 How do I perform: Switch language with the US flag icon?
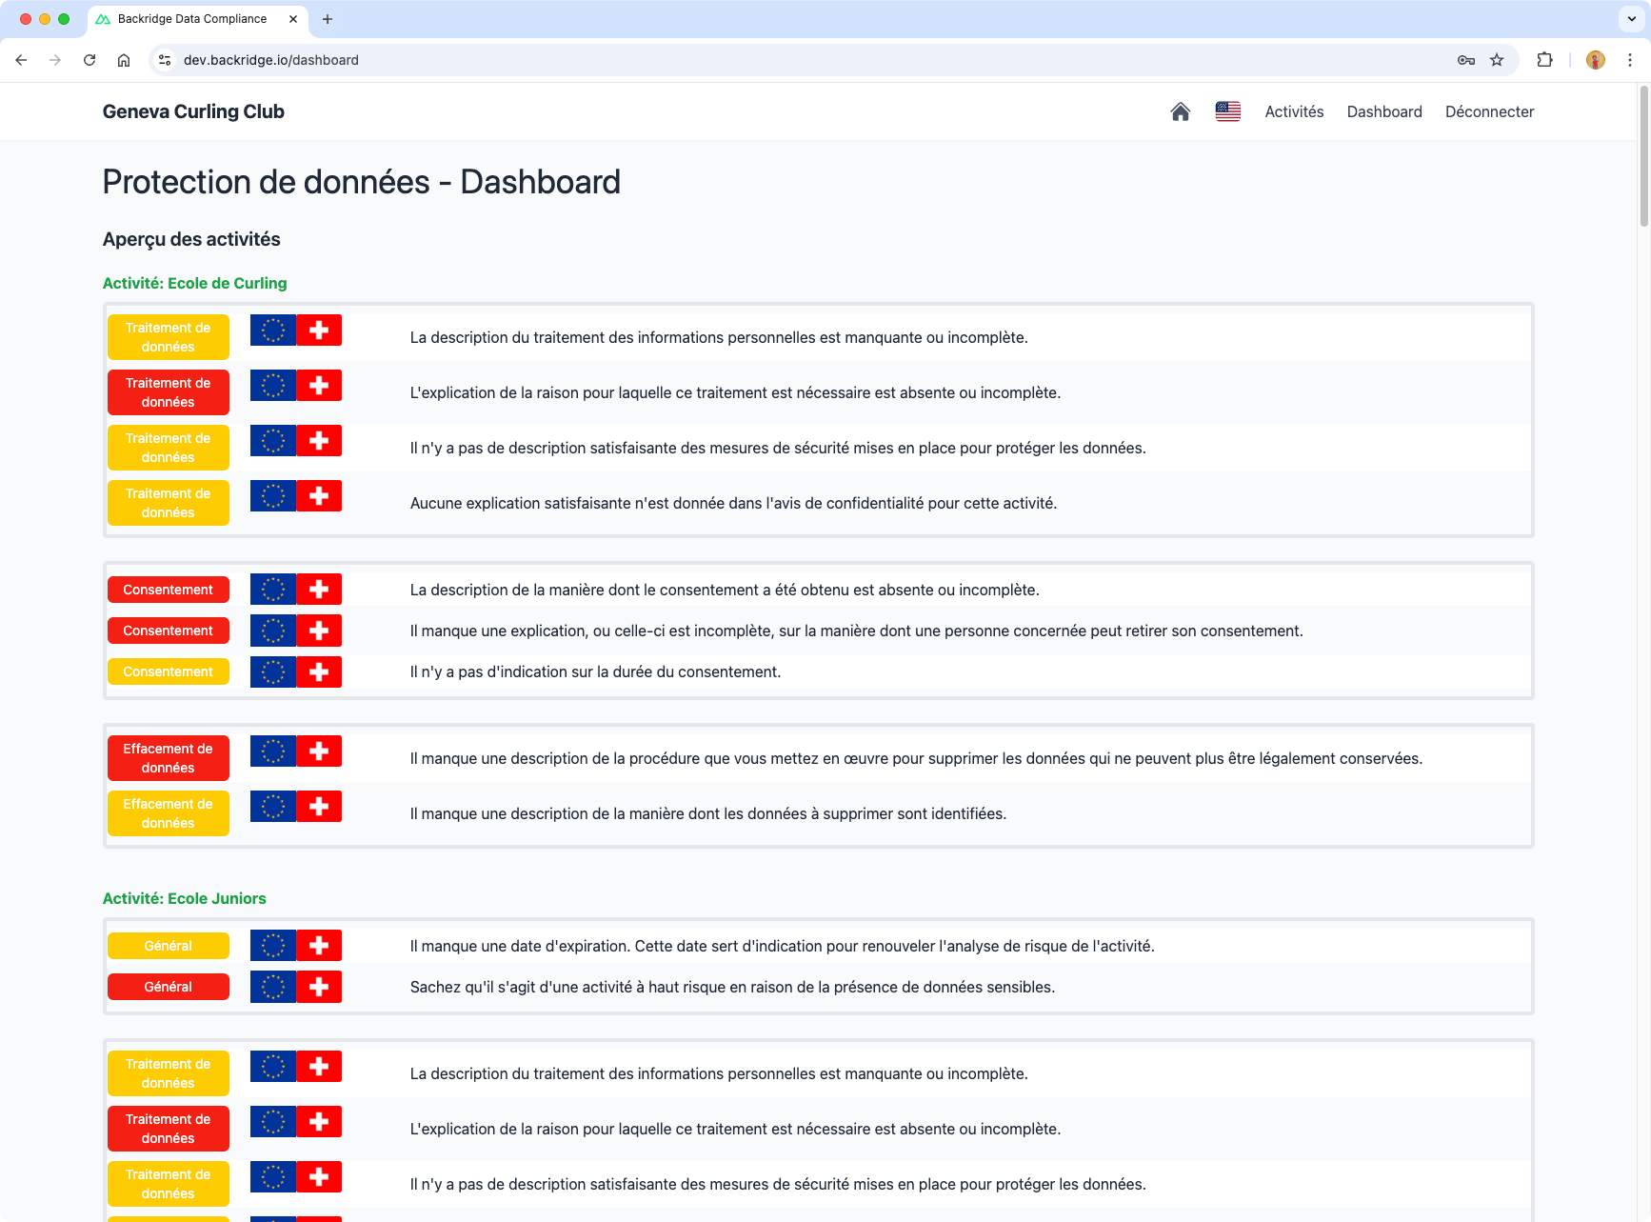point(1227,111)
